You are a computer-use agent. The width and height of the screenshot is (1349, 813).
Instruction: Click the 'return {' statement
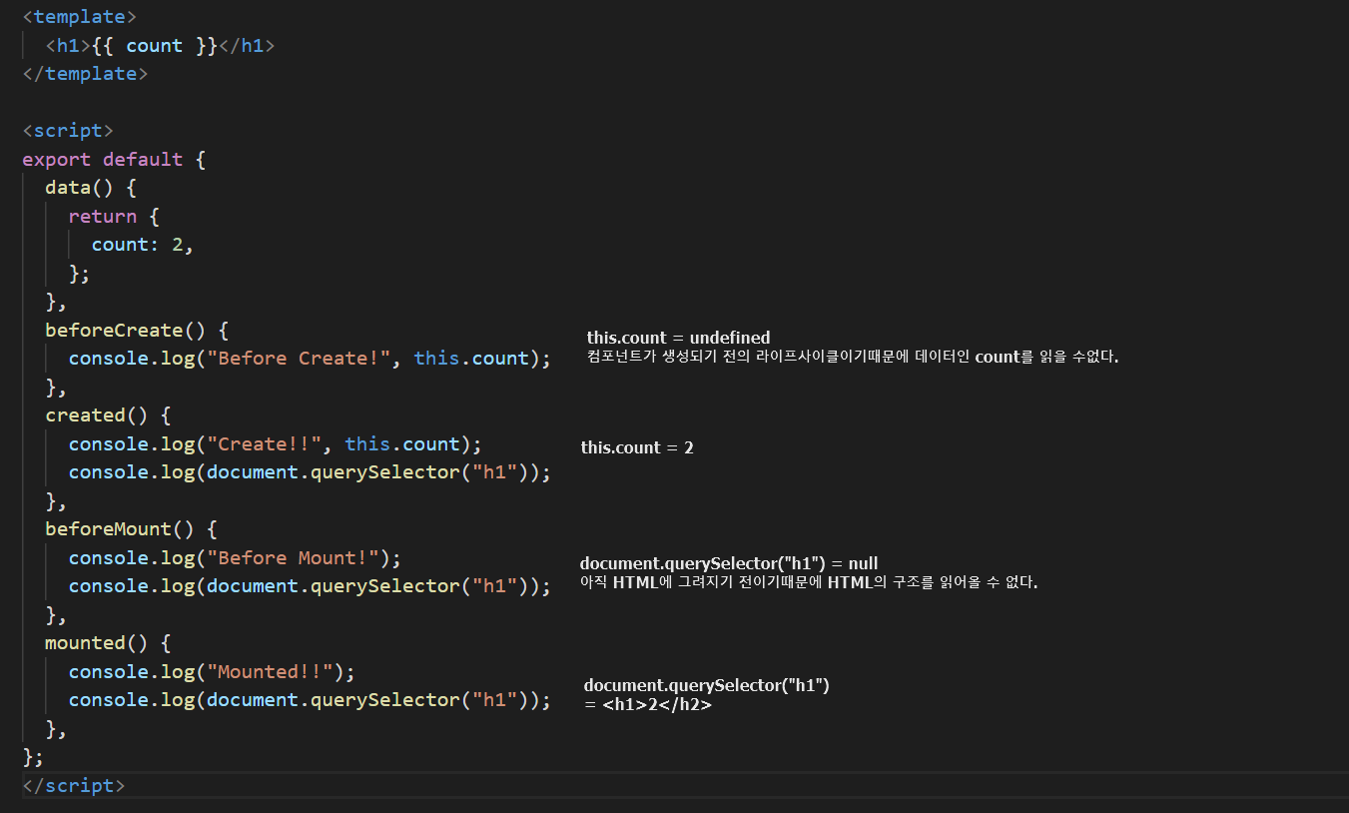pos(114,216)
